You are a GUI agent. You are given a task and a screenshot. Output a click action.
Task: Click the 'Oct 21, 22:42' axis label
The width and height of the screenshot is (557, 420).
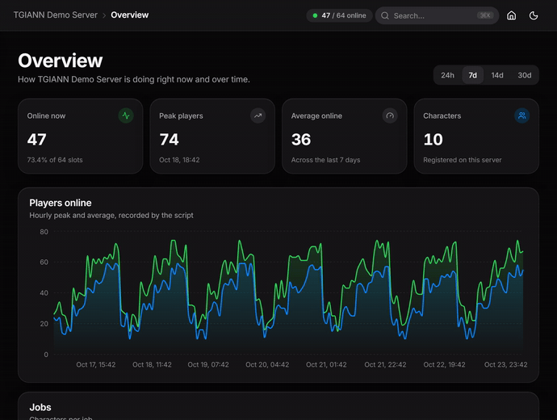(x=385, y=364)
